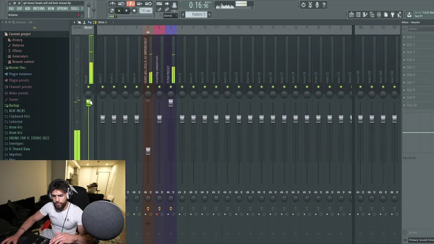Click the Master track volume fader
Screen dimensions: 434x244
[x=88, y=103]
